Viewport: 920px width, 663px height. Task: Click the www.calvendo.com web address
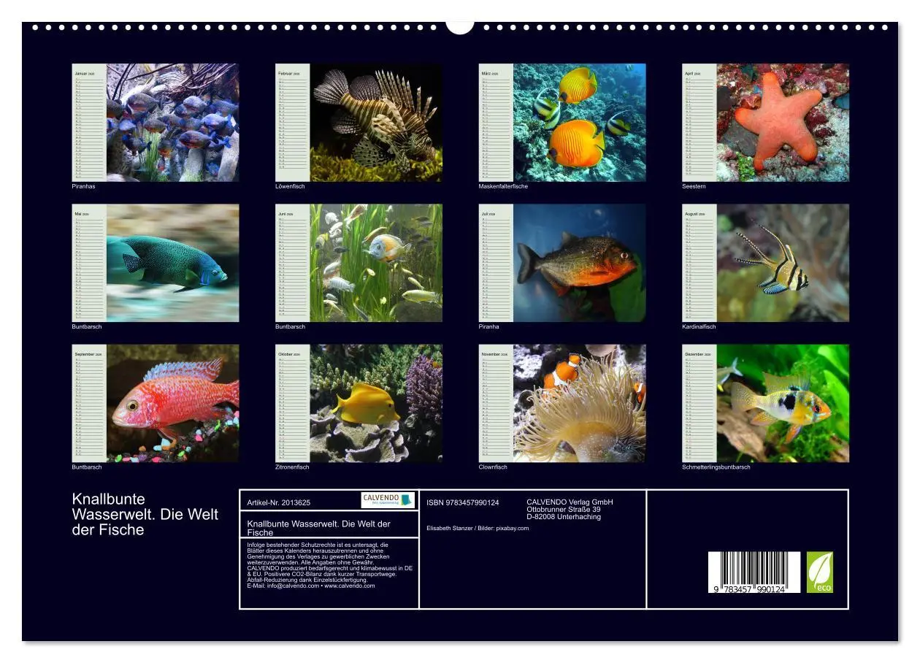pyautogui.click(x=349, y=586)
